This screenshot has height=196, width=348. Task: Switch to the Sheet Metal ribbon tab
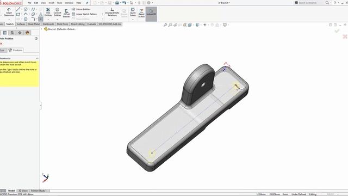click(x=34, y=24)
